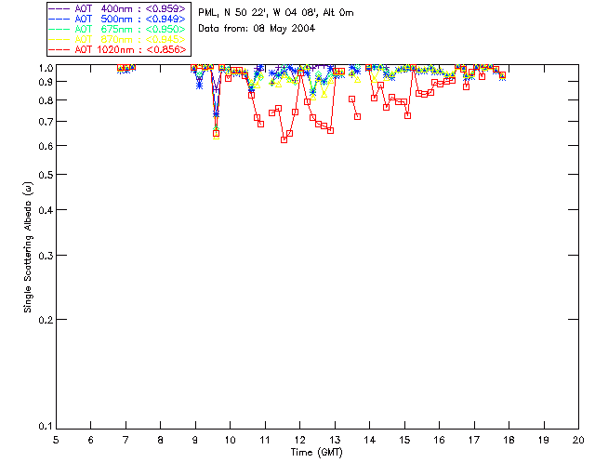The image size is (595, 476).
Task: Click the red dashed line sample in legend
Action: click(59, 49)
